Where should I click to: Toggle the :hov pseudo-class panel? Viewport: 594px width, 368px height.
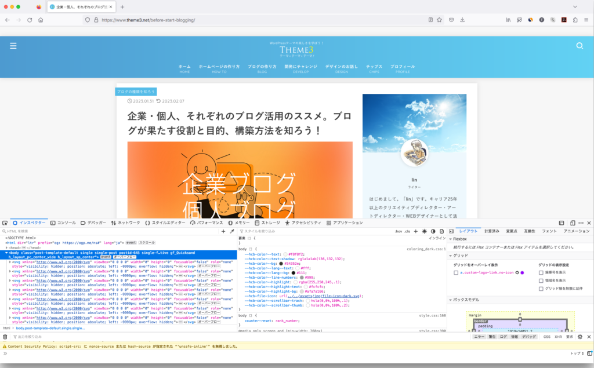(399, 231)
